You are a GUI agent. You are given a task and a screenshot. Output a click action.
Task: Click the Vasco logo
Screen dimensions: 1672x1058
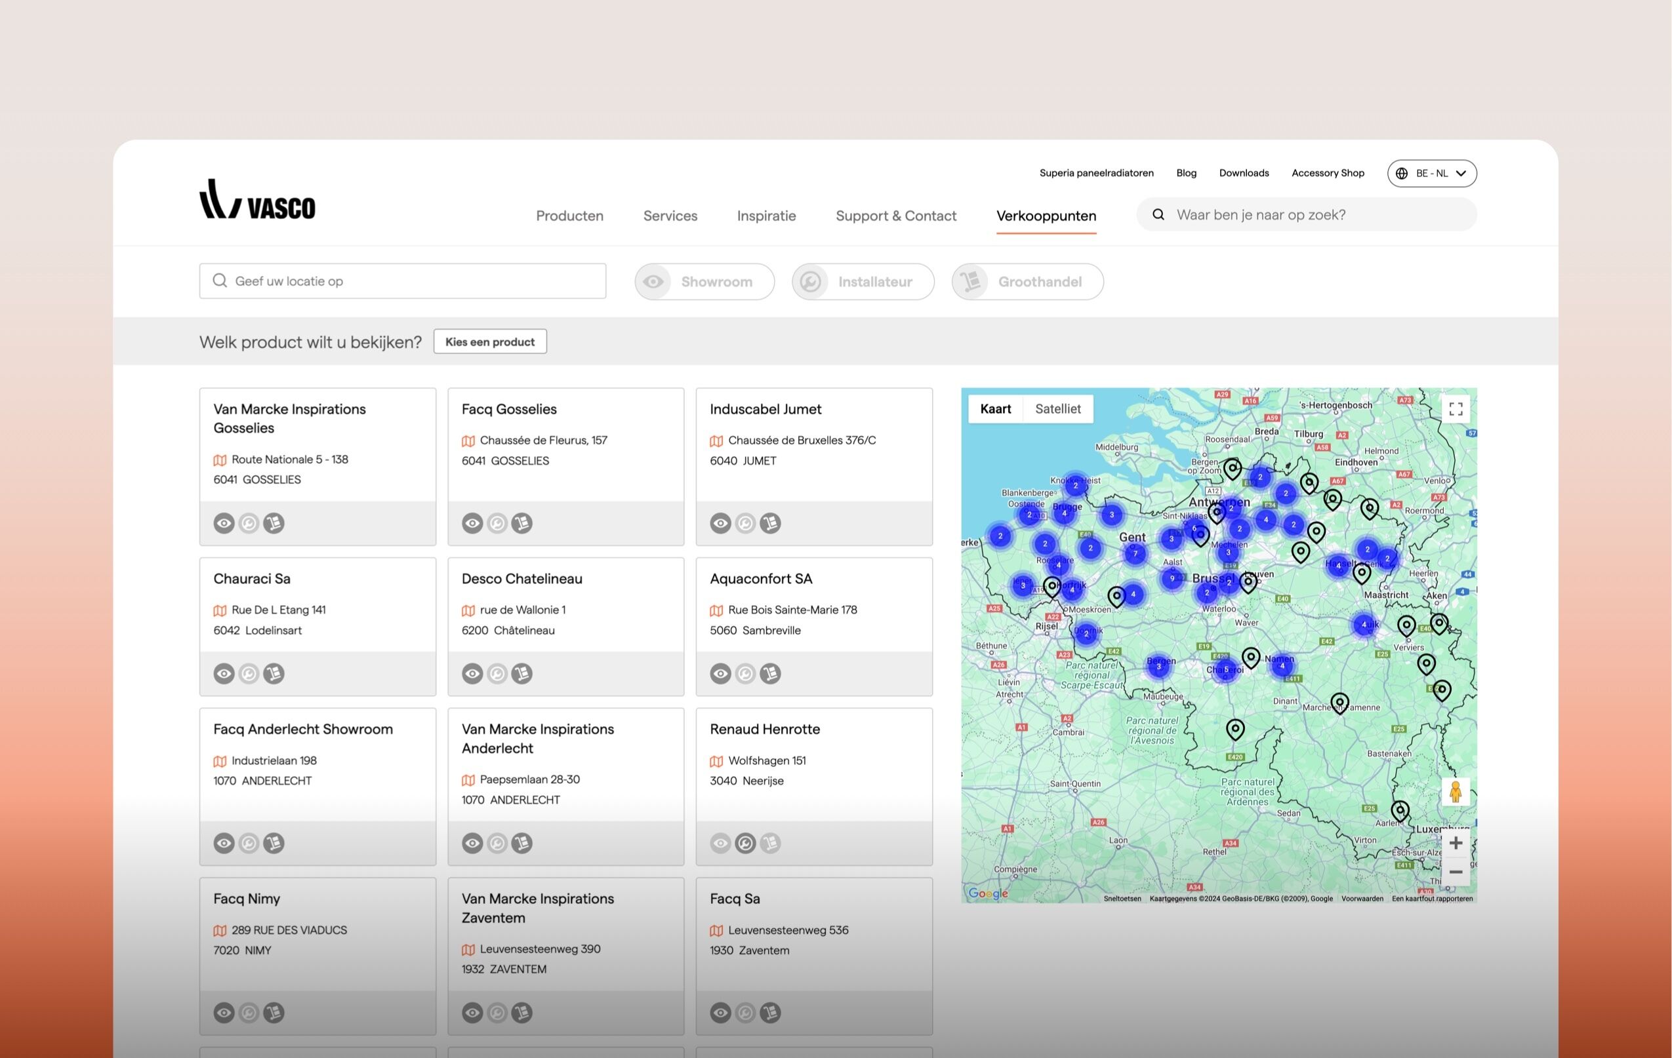click(257, 200)
